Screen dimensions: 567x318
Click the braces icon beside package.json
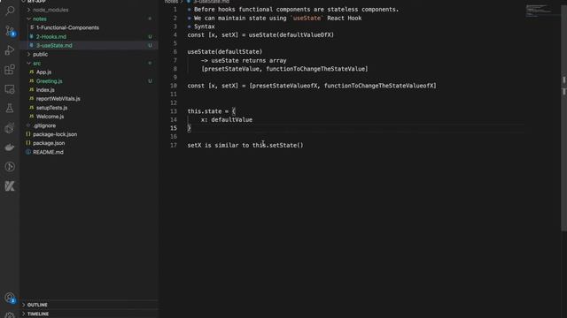click(28, 143)
